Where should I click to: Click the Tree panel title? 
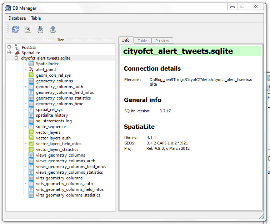tap(61, 40)
